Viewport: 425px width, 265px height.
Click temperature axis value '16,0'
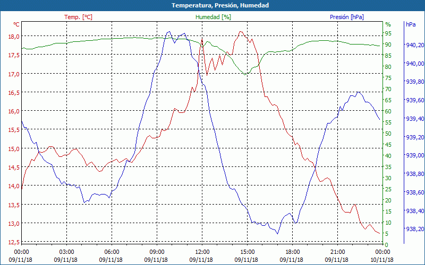(14, 111)
